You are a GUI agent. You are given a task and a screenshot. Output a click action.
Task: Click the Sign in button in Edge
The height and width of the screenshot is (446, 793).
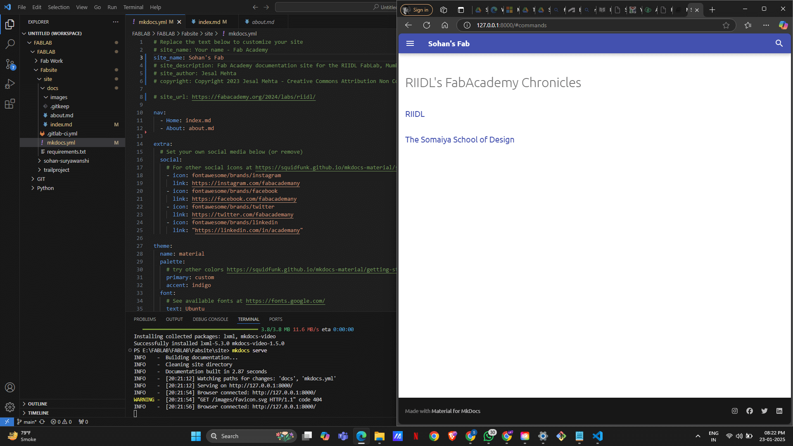tap(416, 10)
